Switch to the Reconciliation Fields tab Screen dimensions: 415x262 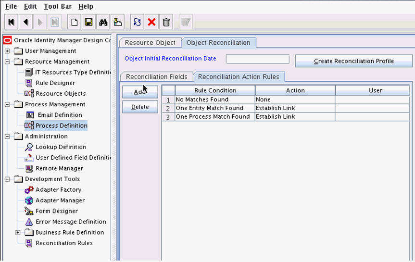point(156,77)
